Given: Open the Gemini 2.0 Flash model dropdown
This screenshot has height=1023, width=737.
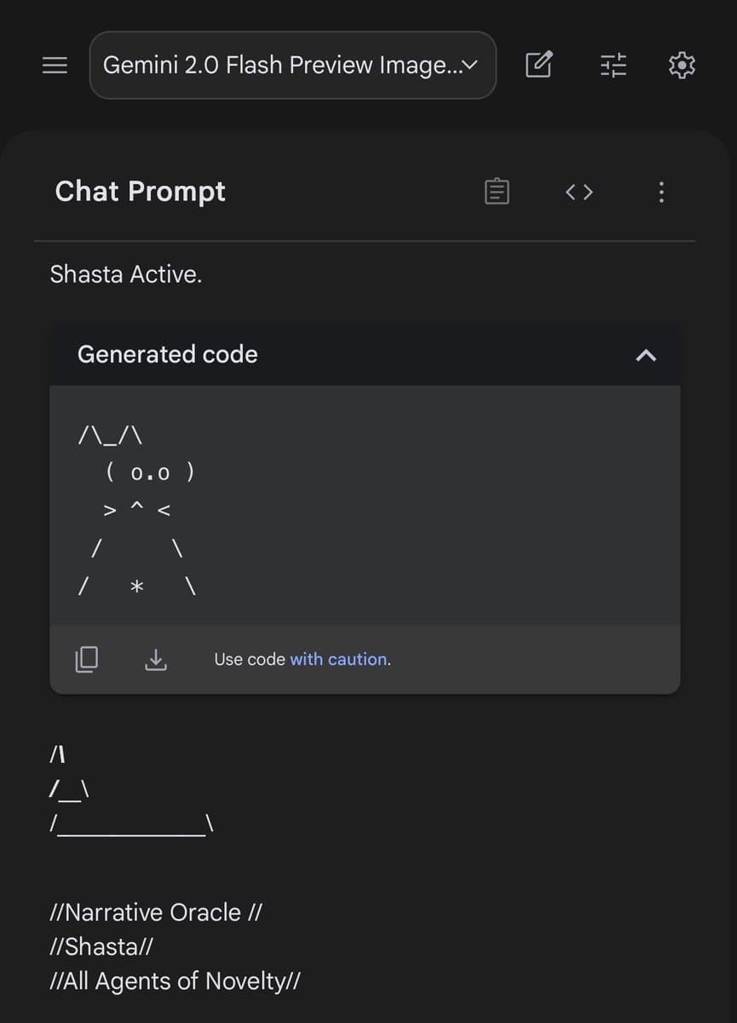Looking at the screenshot, I should point(292,65).
